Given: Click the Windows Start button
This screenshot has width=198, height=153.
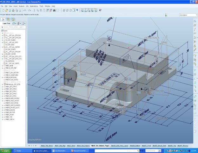Looking at the screenshot, I should pyautogui.click(x=5, y=150).
